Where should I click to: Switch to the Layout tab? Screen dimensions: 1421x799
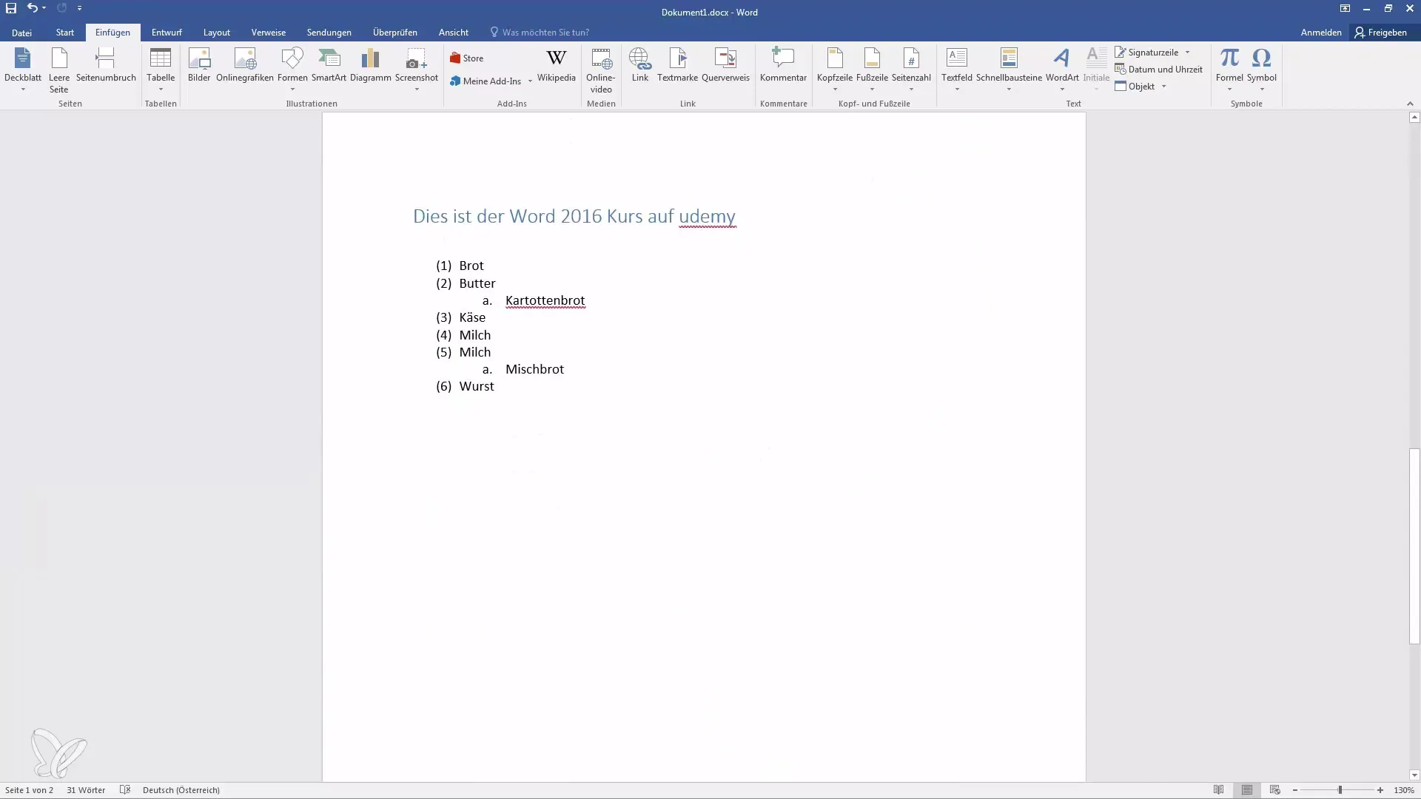217,33
